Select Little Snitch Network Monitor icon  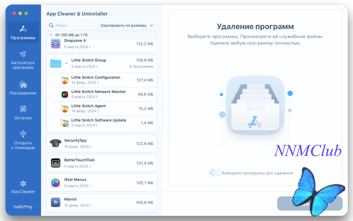(65, 94)
